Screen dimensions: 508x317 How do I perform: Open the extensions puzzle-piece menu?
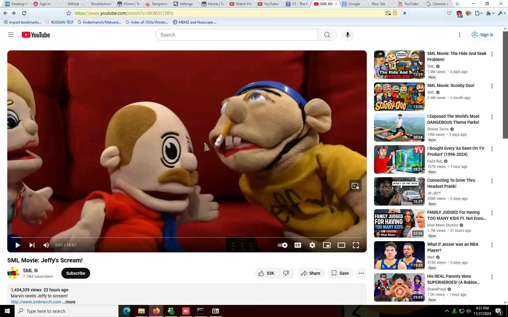coord(490,13)
